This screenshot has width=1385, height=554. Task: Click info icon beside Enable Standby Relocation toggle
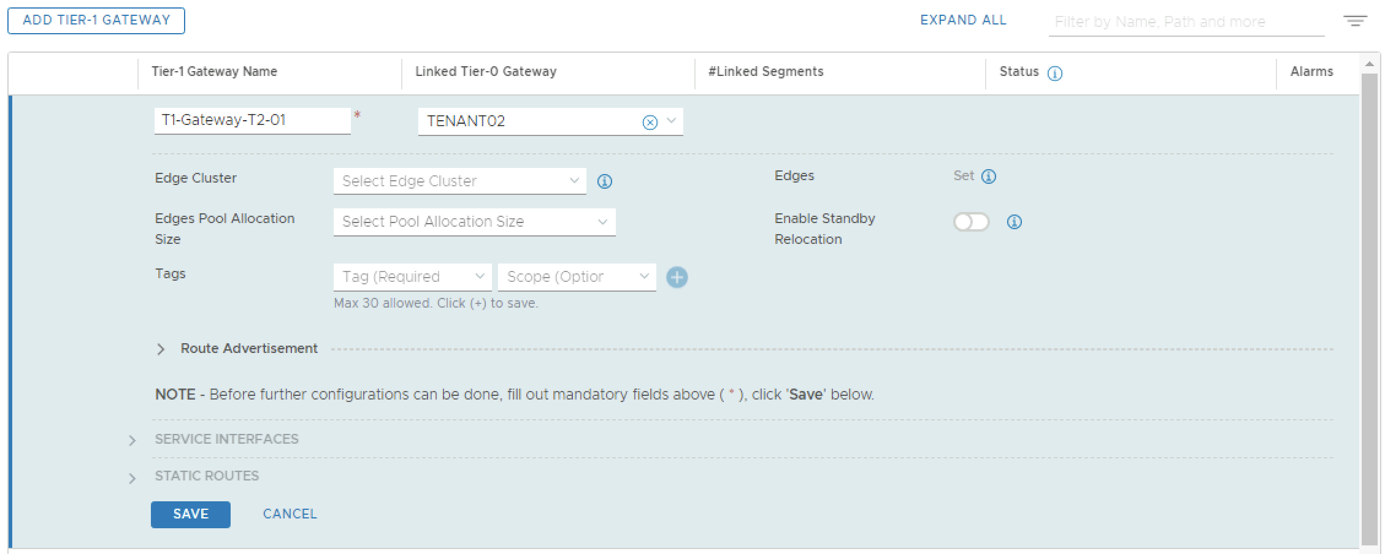pos(1014,222)
